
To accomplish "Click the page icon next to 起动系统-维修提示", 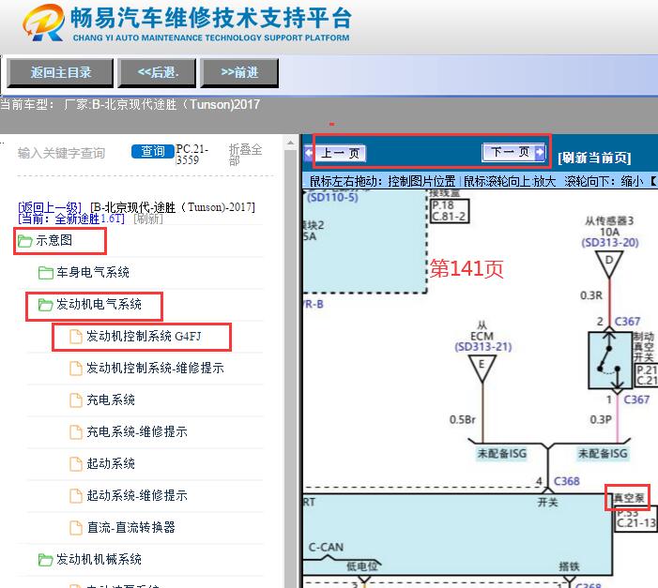I will tap(75, 496).
